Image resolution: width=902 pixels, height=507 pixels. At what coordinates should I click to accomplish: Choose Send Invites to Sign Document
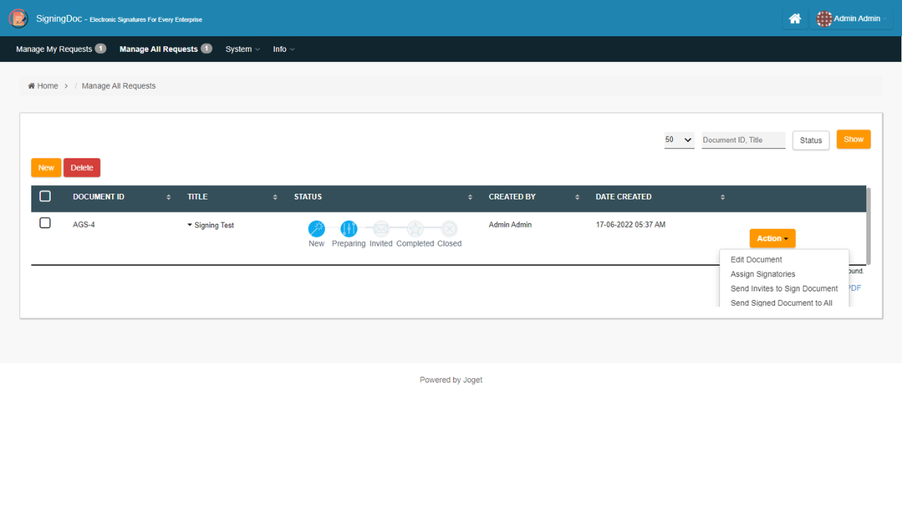[x=784, y=289]
